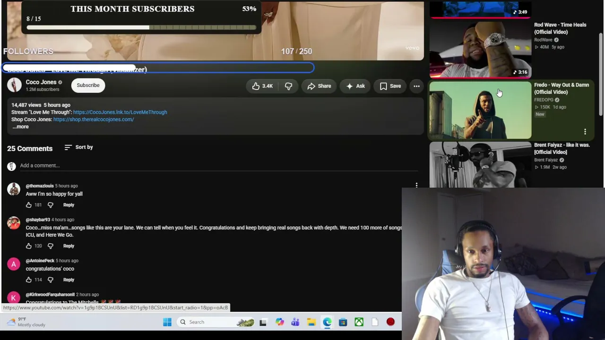Dislike the comment by @shaybar93
This screenshot has width=605, height=340.
coord(51,246)
